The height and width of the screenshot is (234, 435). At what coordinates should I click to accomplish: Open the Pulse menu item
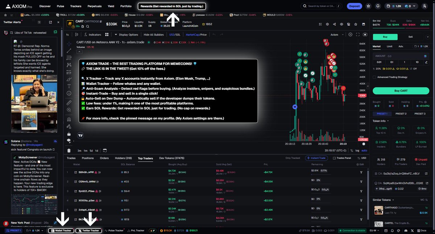(61, 6)
